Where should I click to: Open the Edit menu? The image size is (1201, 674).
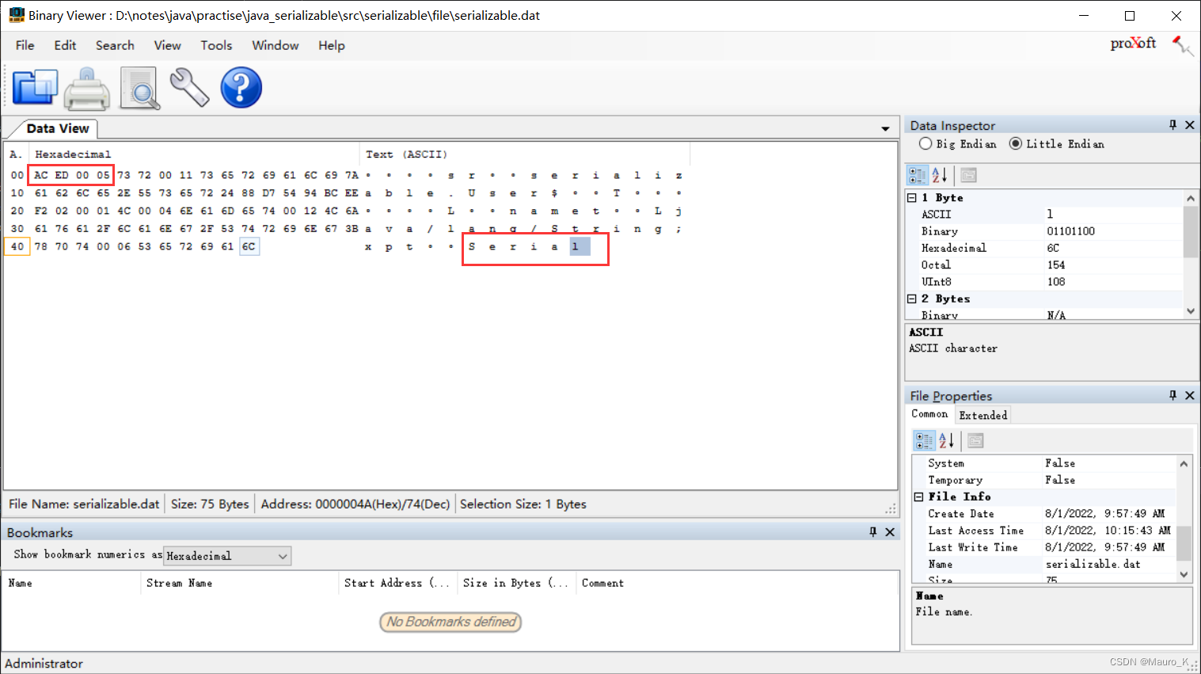(65, 45)
